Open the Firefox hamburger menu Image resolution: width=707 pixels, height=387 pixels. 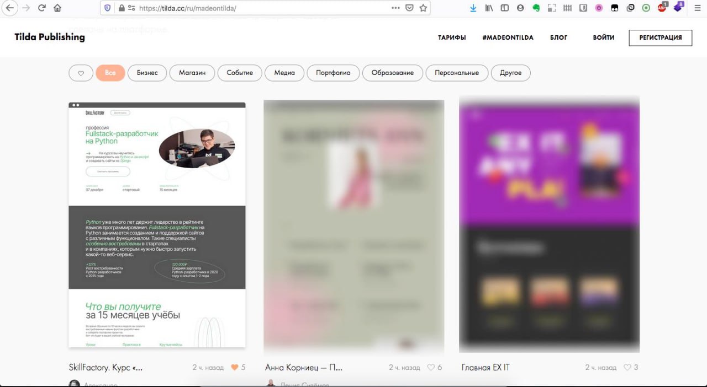pyautogui.click(x=698, y=8)
